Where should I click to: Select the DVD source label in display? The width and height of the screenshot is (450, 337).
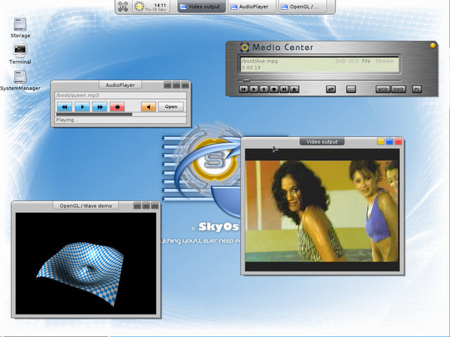340,61
